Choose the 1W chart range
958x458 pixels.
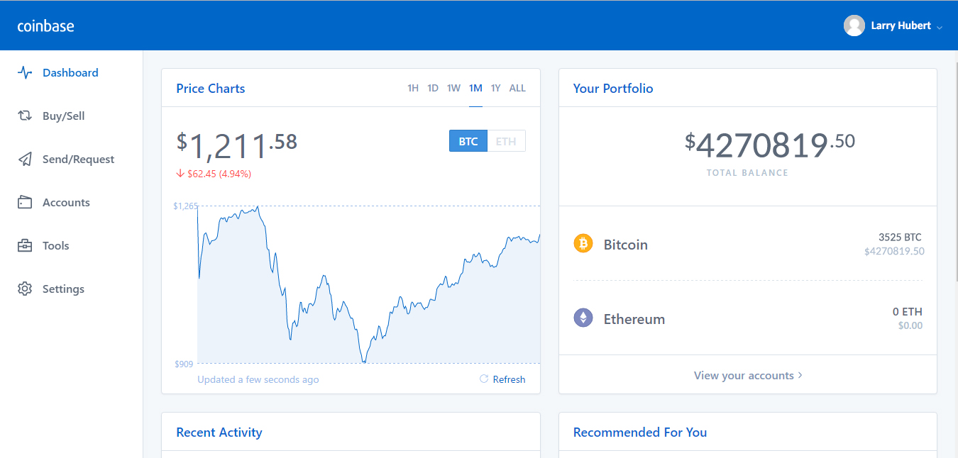453,89
